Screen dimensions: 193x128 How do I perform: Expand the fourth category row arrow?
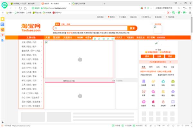point(41,55)
